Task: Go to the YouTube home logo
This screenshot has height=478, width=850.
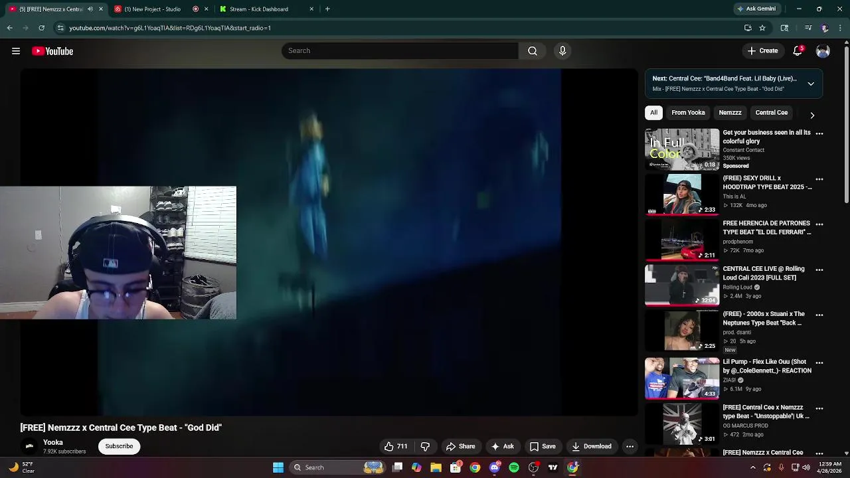Action: pos(52,51)
